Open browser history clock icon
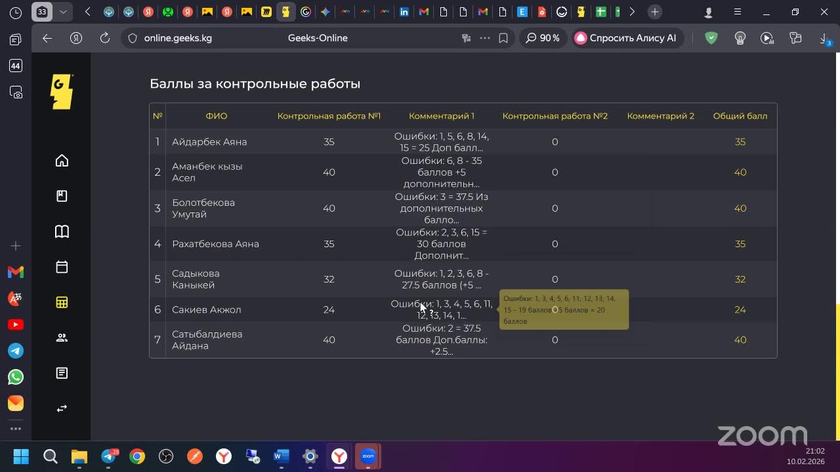The height and width of the screenshot is (472, 840). [16, 12]
